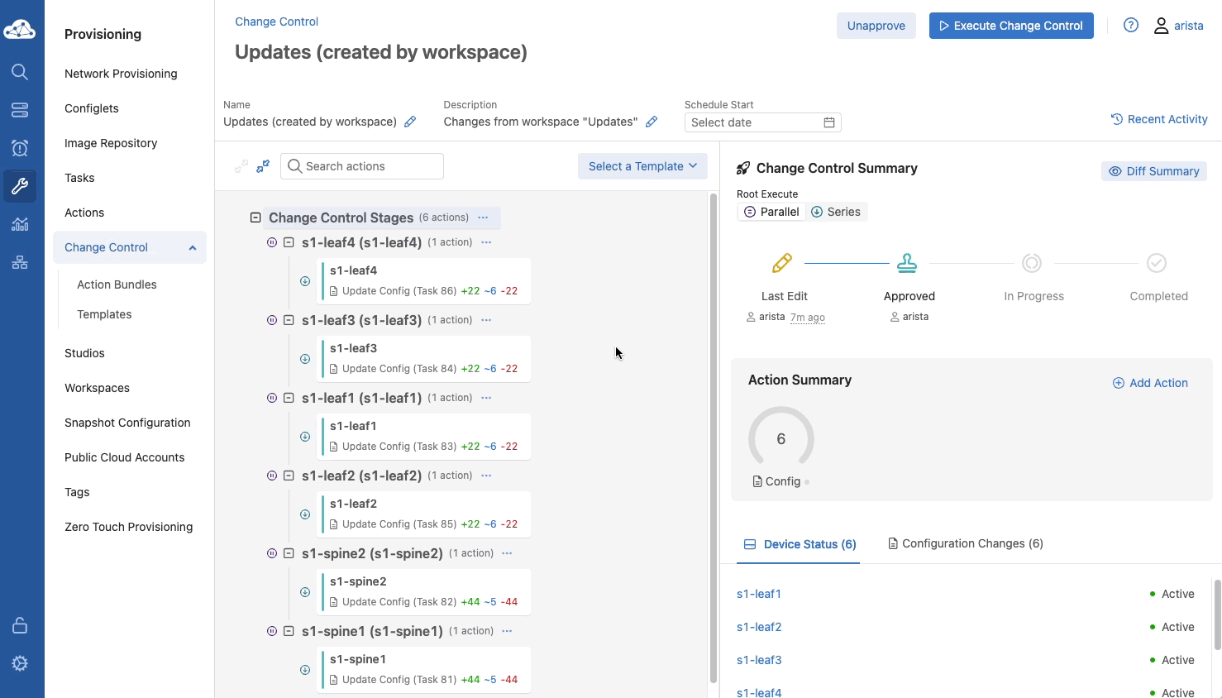Collapse the Change Control sidebar section
The image size is (1222, 698).
(193, 247)
